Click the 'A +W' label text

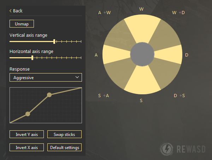click(x=104, y=13)
